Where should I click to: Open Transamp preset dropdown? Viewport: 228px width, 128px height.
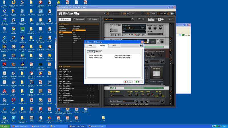coord(118,96)
